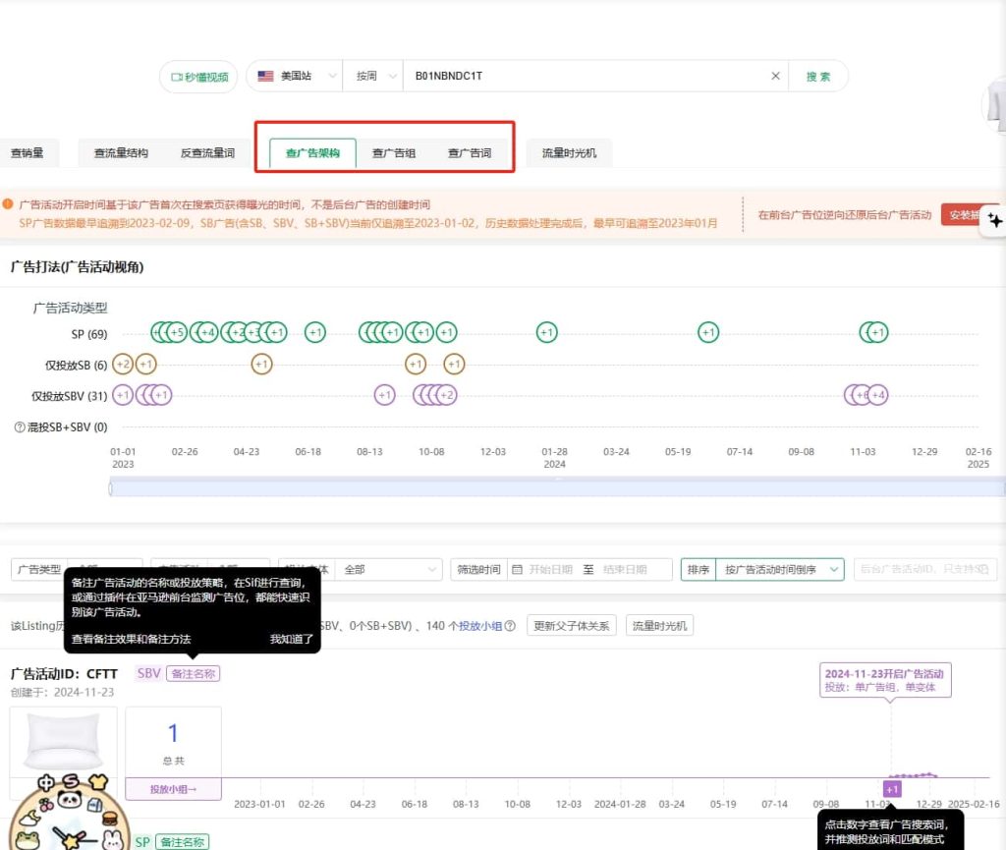Screen dimensions: 1006x850
Task: Click the help icon after 投放小组
Action: (510, 626)
